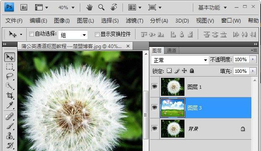Select the Brush tool
Viewport: 261px width, 151px height.
coord(10,126)
